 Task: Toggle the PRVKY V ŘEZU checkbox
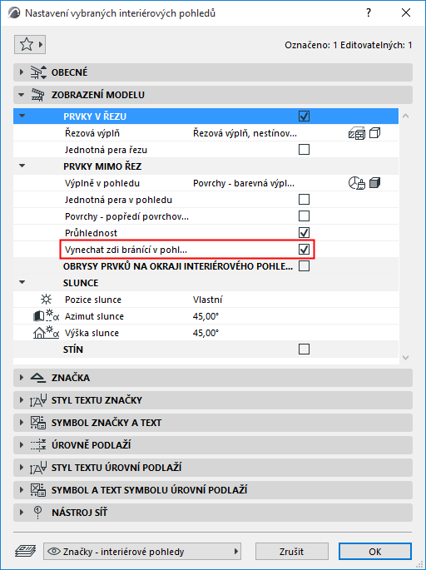pos(304,116)
